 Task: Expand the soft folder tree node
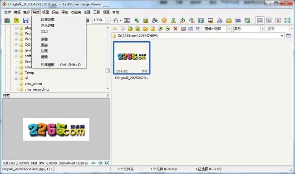[x=16, y=56]
